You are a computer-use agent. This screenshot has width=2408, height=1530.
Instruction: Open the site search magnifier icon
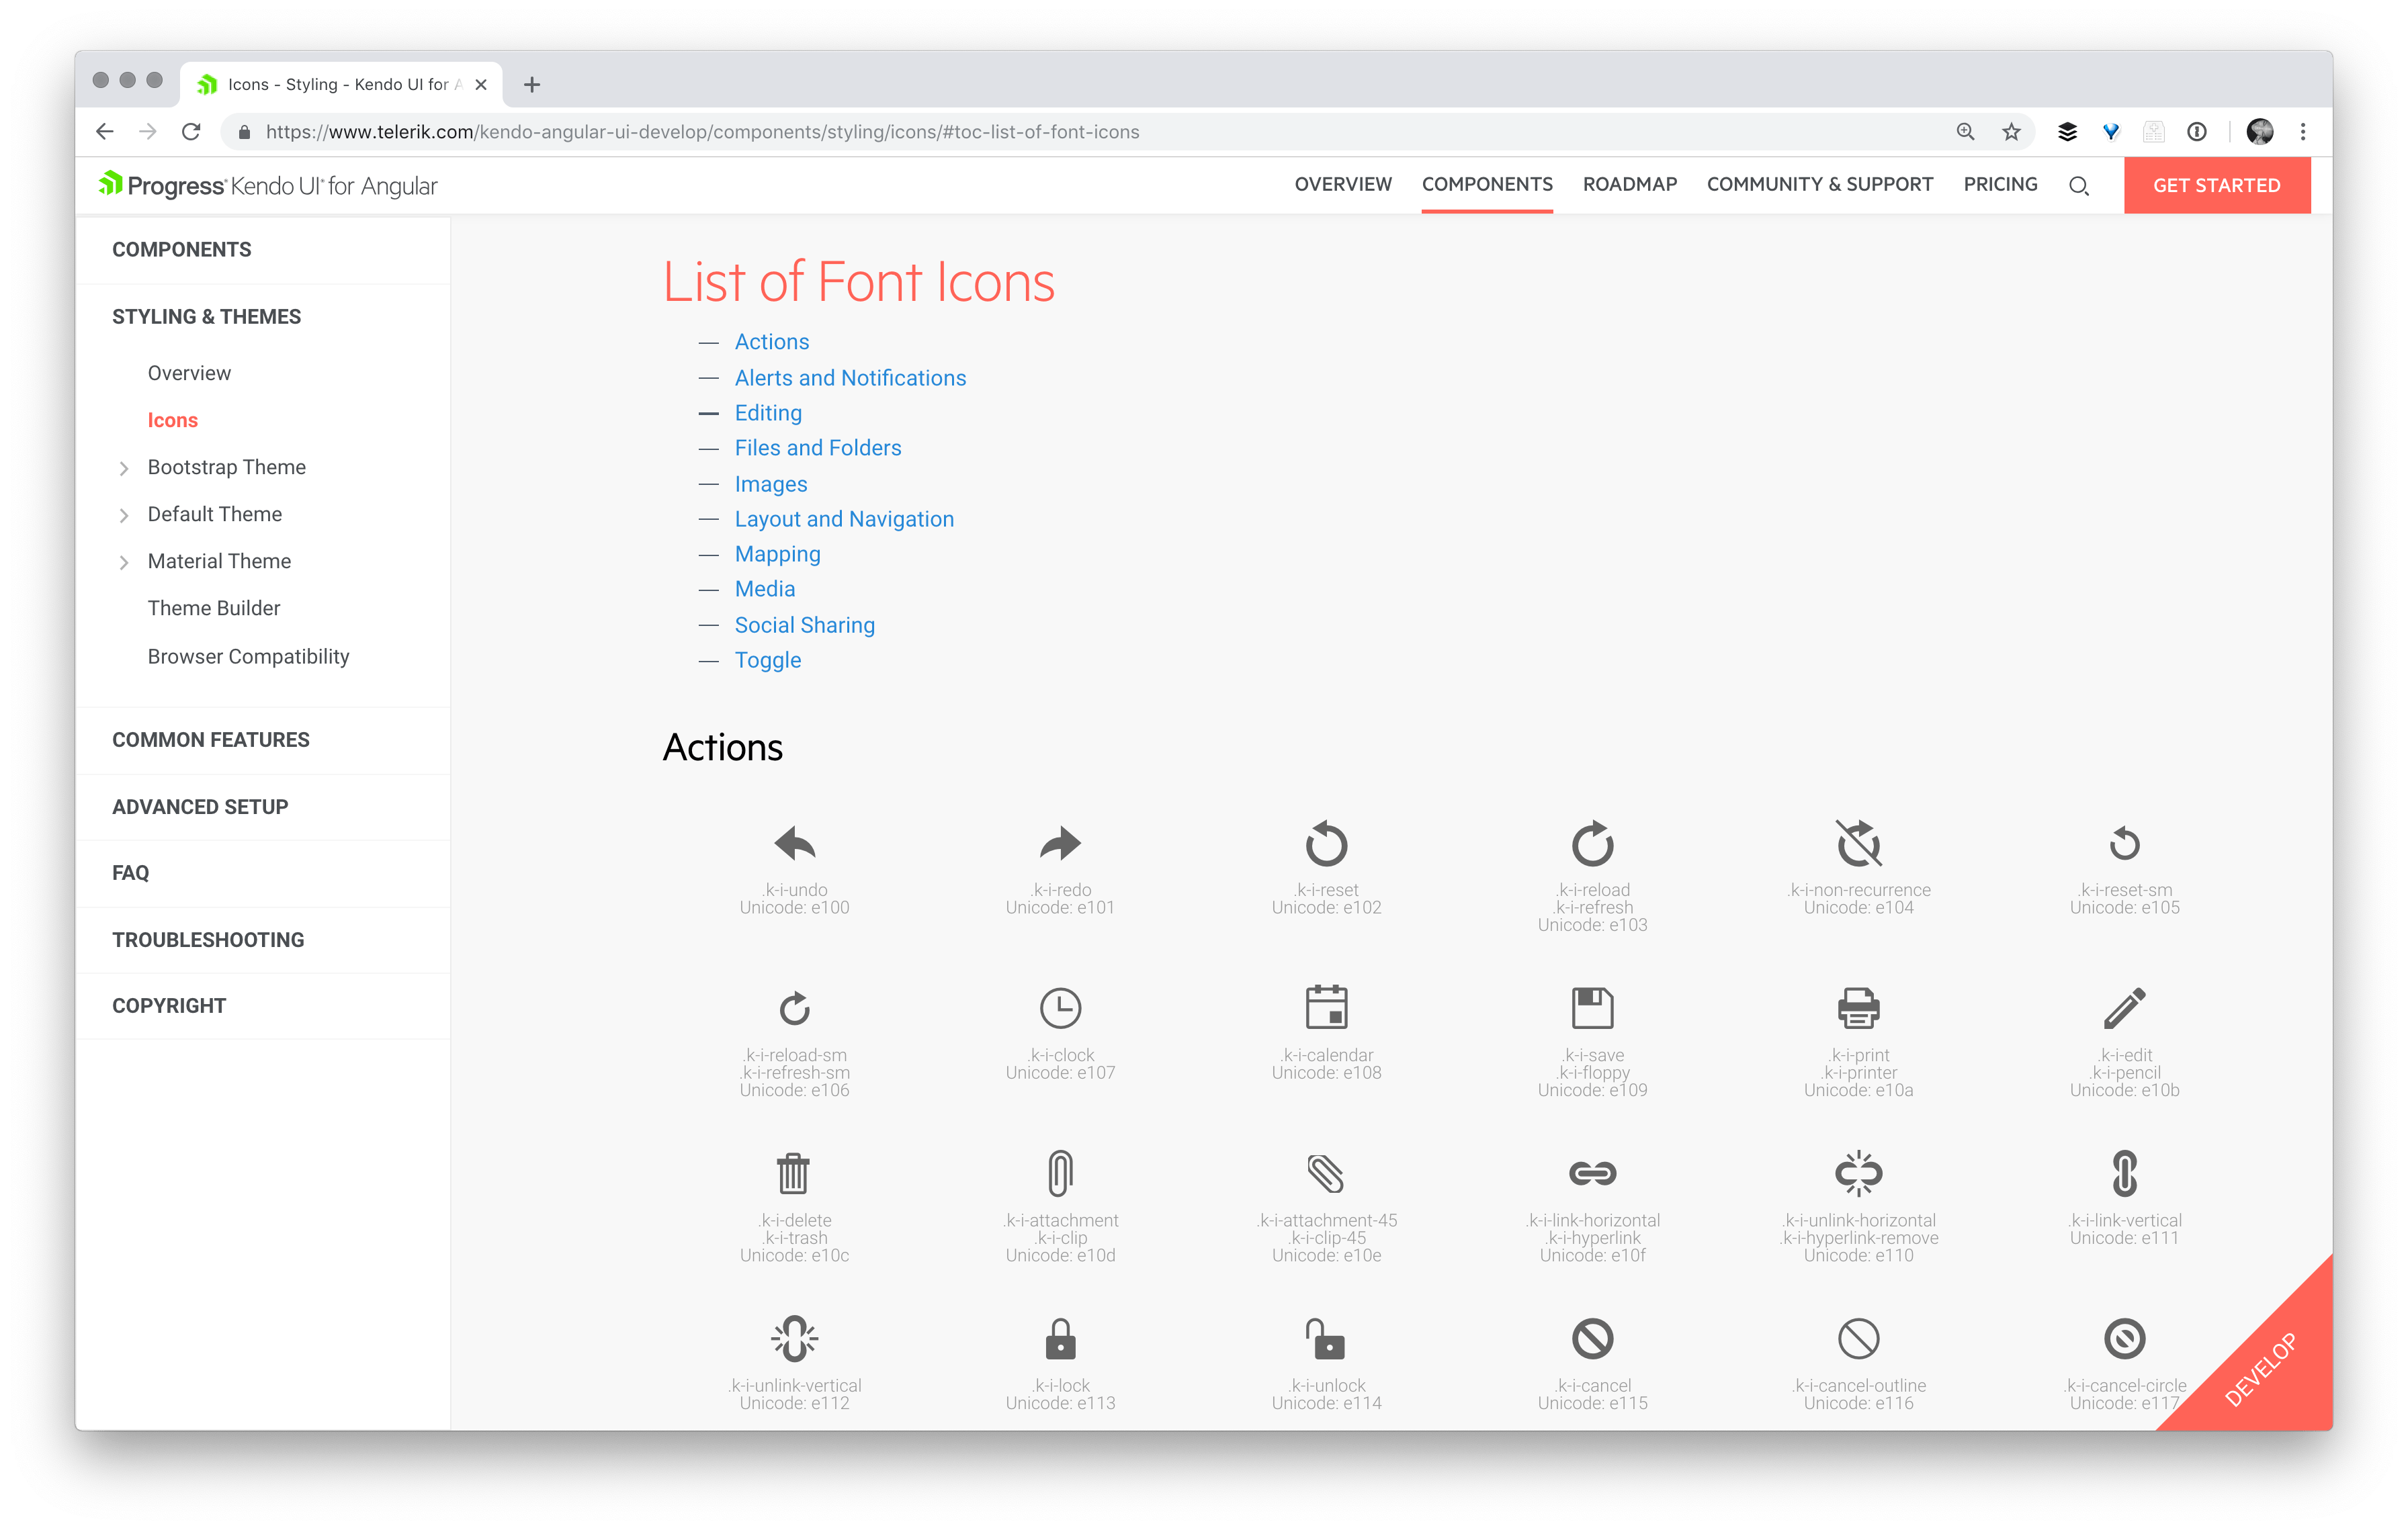(x=2078, y=186)
